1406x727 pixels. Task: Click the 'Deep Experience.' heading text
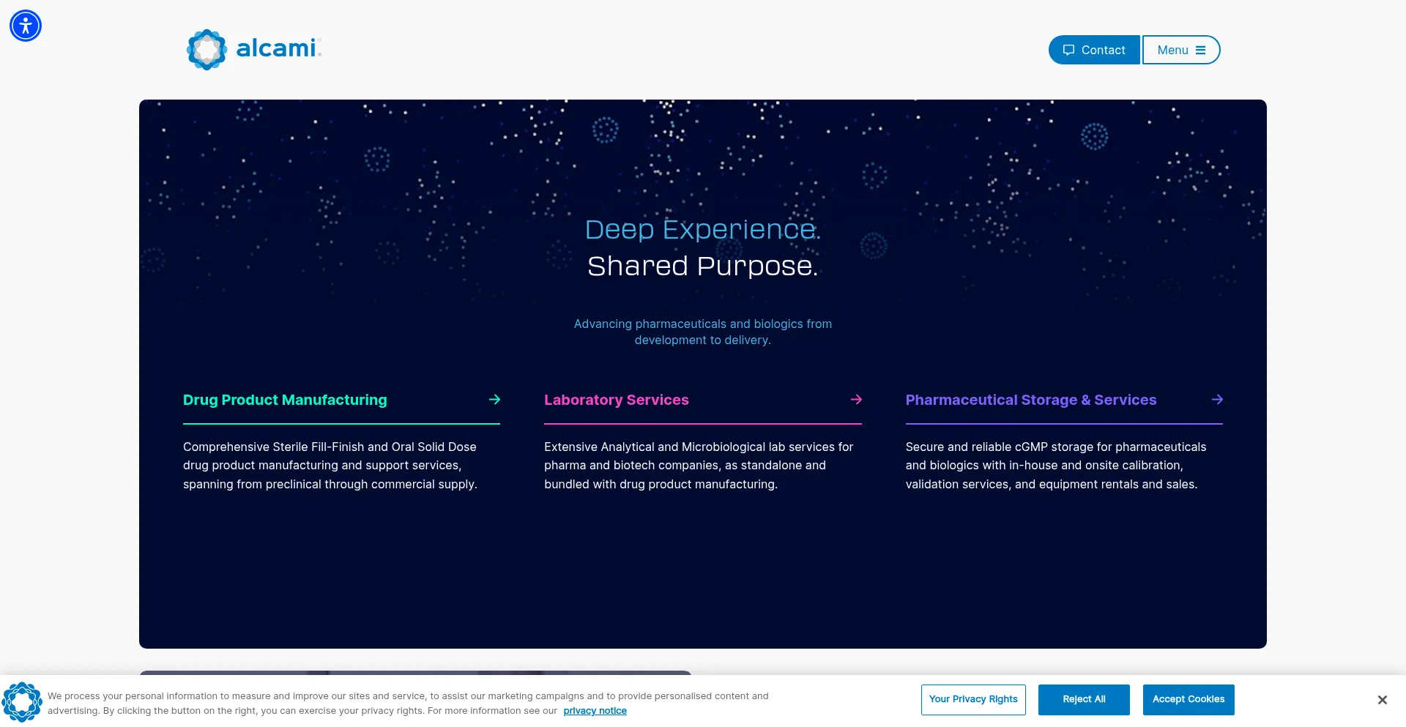tap(703, 229)
